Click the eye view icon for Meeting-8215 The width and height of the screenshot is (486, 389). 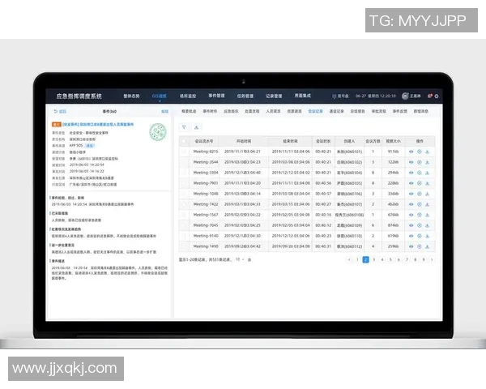click(411, 152)
